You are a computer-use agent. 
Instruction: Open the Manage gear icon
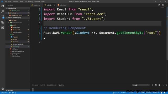pyautogui.click(x=3, y=89)
